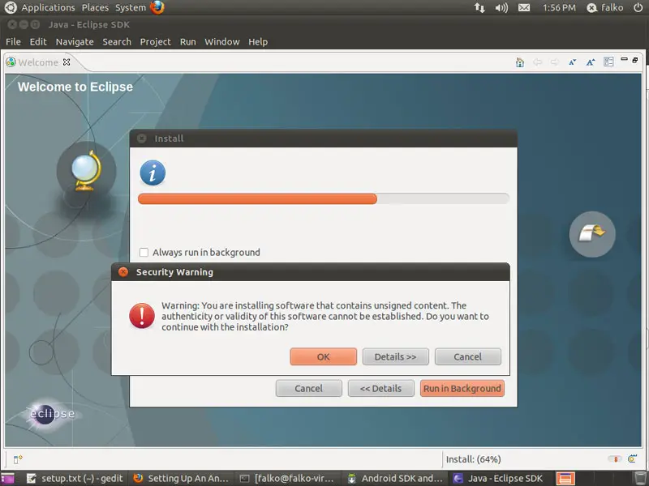This screenshot has width=649, height=486.
Task: Click the Install: (64%) status text
Action: tap(474, 459)
